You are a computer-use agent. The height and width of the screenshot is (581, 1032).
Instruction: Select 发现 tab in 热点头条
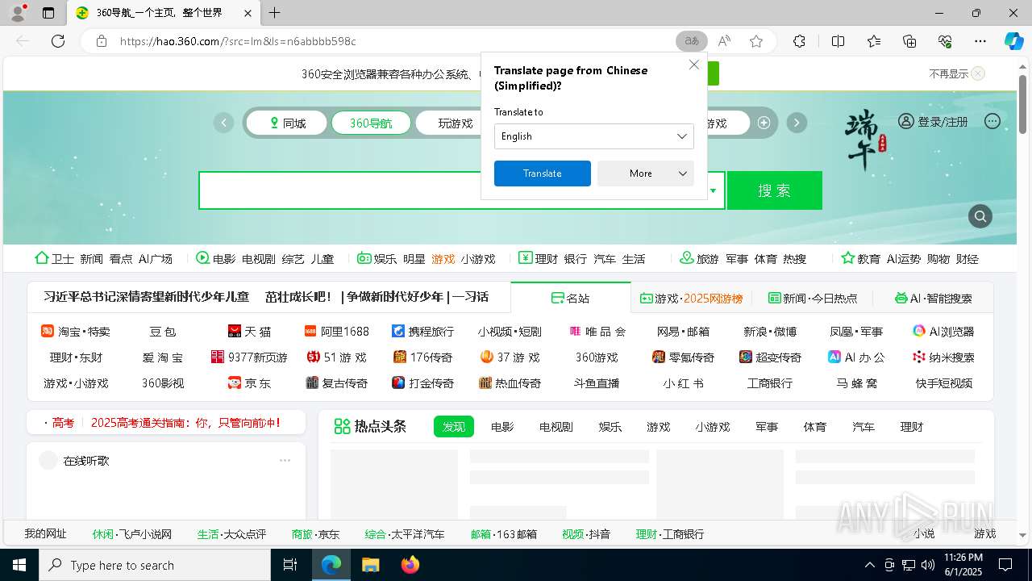pos(454,427)
